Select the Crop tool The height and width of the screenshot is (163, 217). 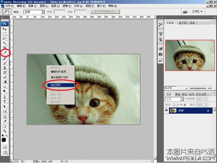[x=5, y=48]
